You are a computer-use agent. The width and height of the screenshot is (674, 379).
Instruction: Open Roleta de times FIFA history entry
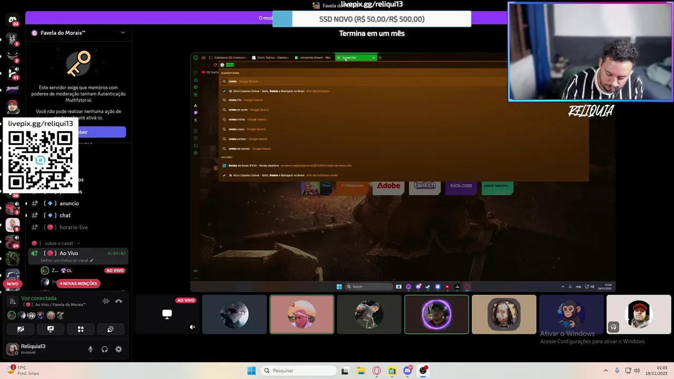(403, 165)
